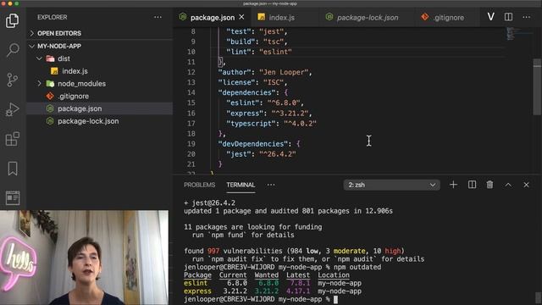Viewport: 542px width, 305px height.
Task: Open the Extensions view
Action: [x=13, y=139]
